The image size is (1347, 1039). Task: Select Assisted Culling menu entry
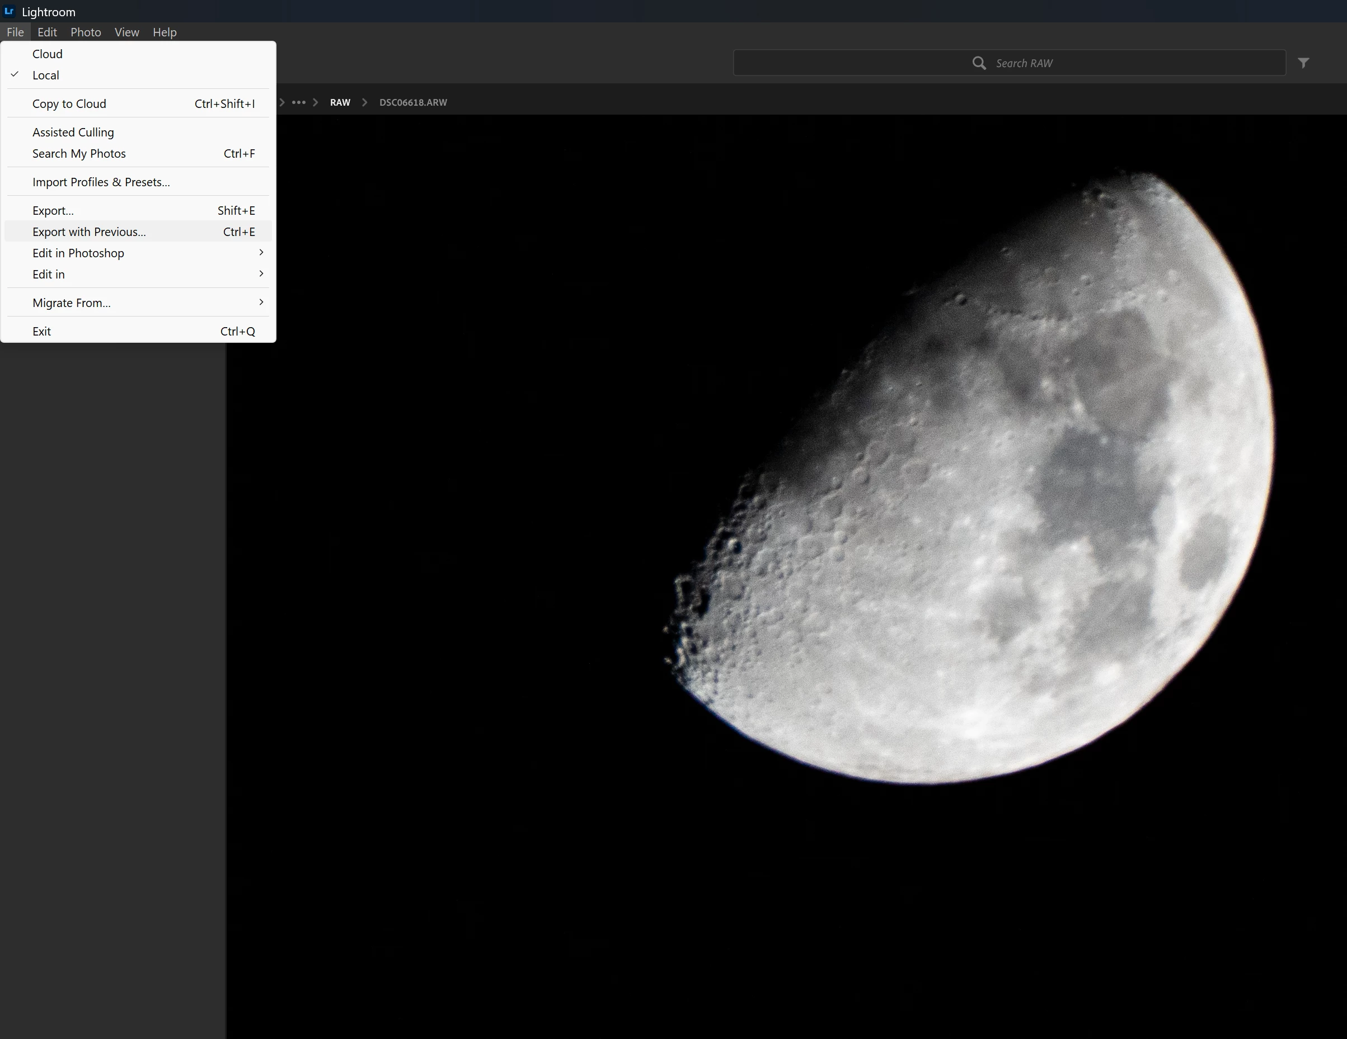(x=73, y=133)
